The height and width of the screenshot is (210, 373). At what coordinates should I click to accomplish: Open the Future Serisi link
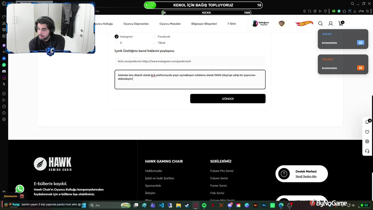pos(219,178)
